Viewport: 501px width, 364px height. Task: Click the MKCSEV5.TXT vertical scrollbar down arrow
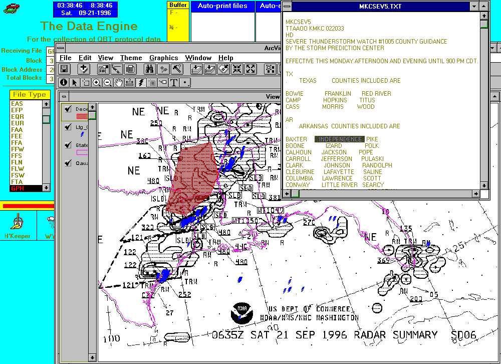[x=484, y=185]
